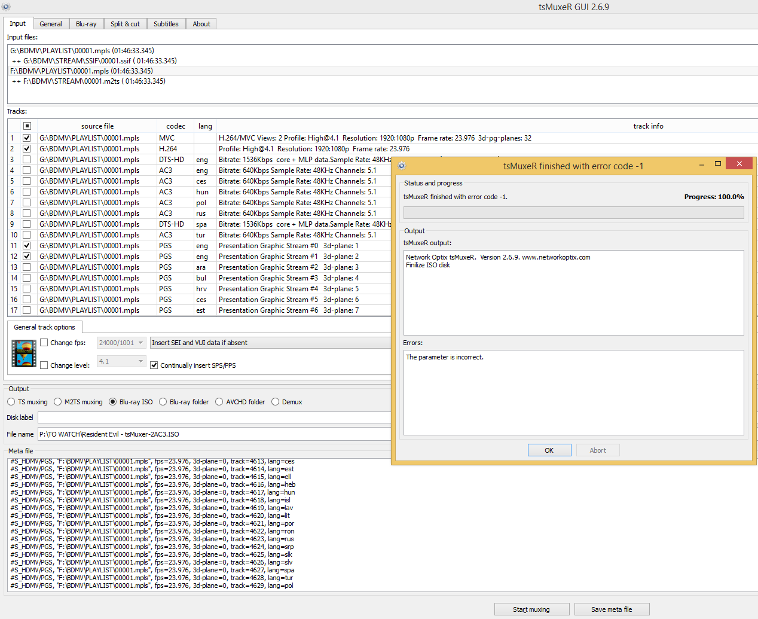Minimize the error code dialog

702,164
